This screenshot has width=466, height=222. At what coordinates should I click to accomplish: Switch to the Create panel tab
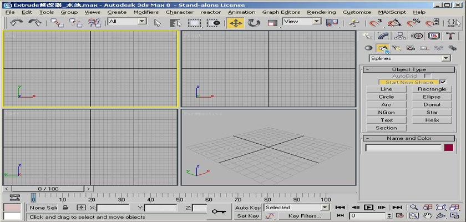click(x=367, y=36)
